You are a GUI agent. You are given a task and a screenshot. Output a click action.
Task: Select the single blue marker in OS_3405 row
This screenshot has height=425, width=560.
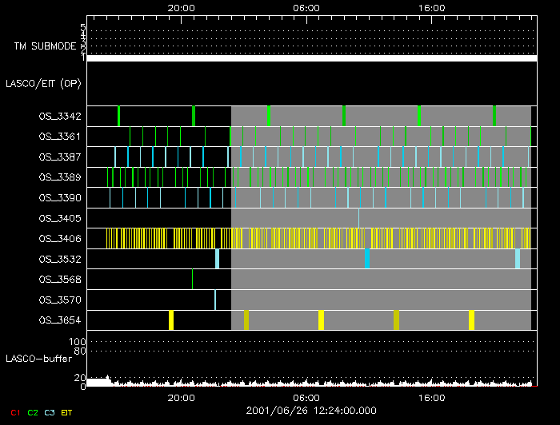pyautogui.click(x=358, y=217)
